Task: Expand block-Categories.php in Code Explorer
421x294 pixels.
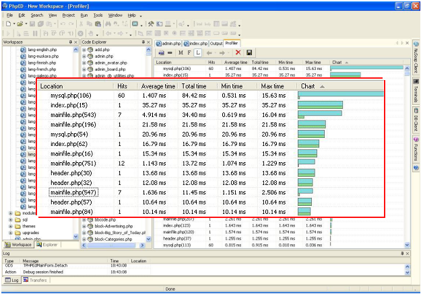Action: pyautogui.click(x=84, y=239)
